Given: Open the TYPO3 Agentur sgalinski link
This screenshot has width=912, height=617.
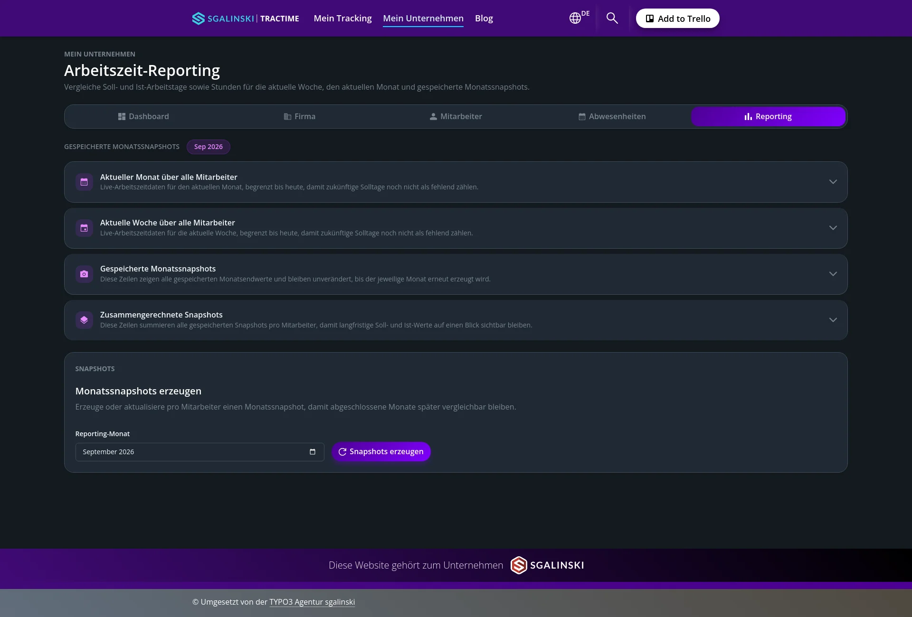Looking at the screenshot, I should pos(312,602).
